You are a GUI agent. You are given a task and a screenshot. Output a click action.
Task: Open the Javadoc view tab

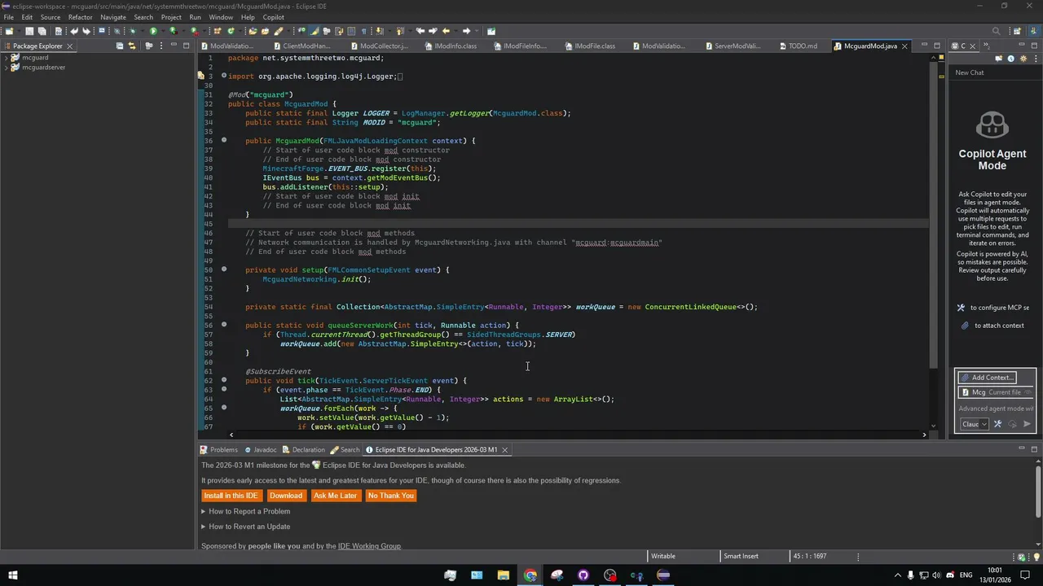tap(261, 449)
